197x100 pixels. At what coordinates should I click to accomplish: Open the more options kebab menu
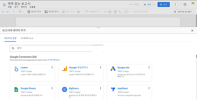click(x=175, y=4)
